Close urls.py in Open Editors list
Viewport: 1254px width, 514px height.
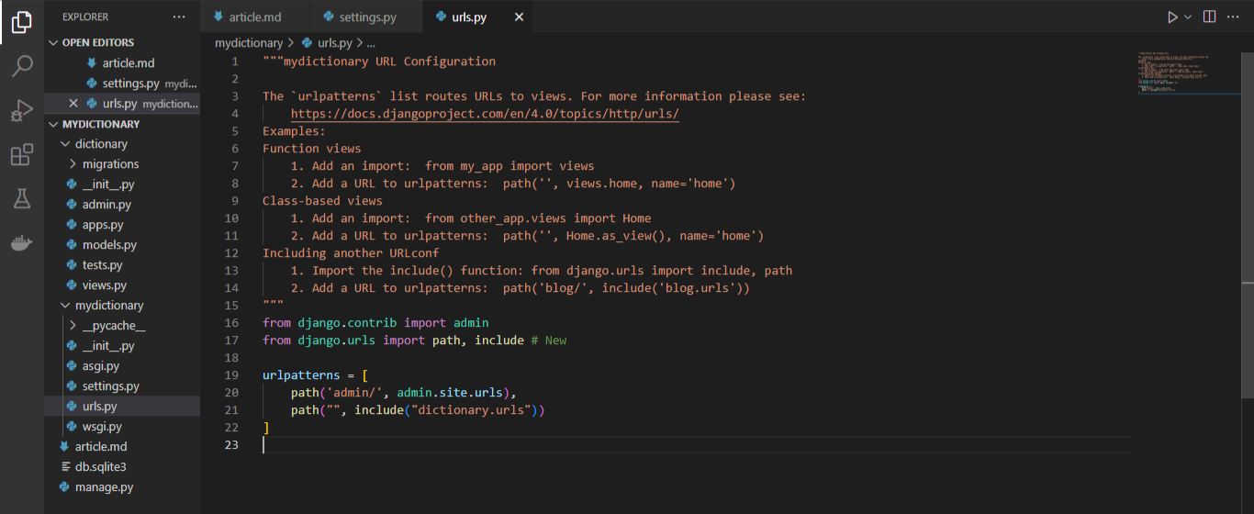pos(73,104)
